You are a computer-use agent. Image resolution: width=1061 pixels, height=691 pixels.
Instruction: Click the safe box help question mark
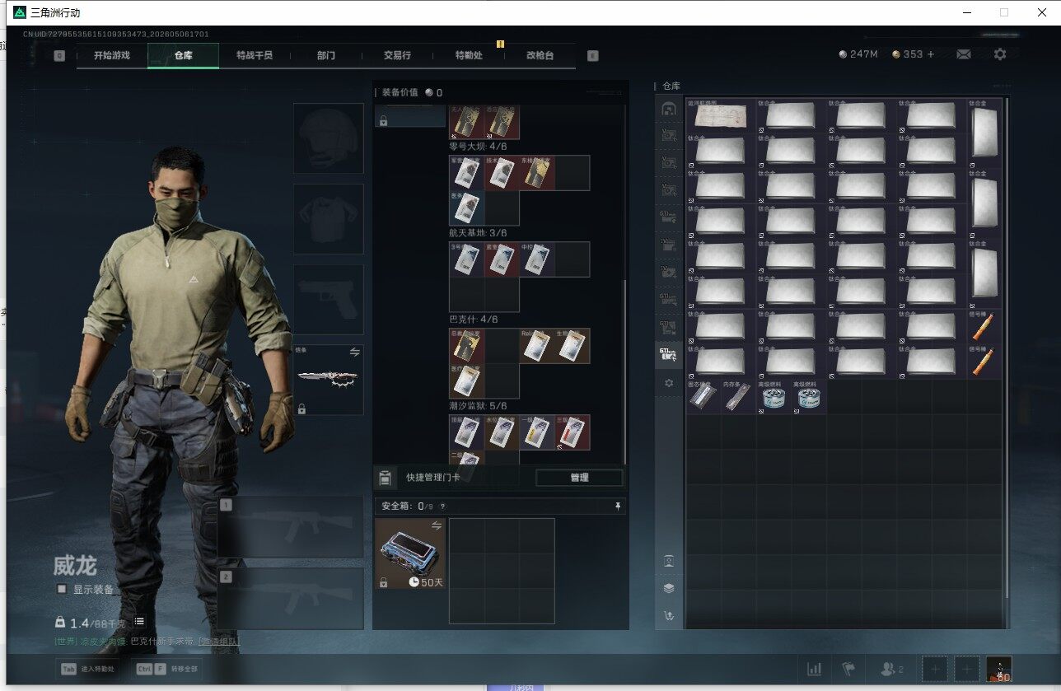[x=442, y=507]
